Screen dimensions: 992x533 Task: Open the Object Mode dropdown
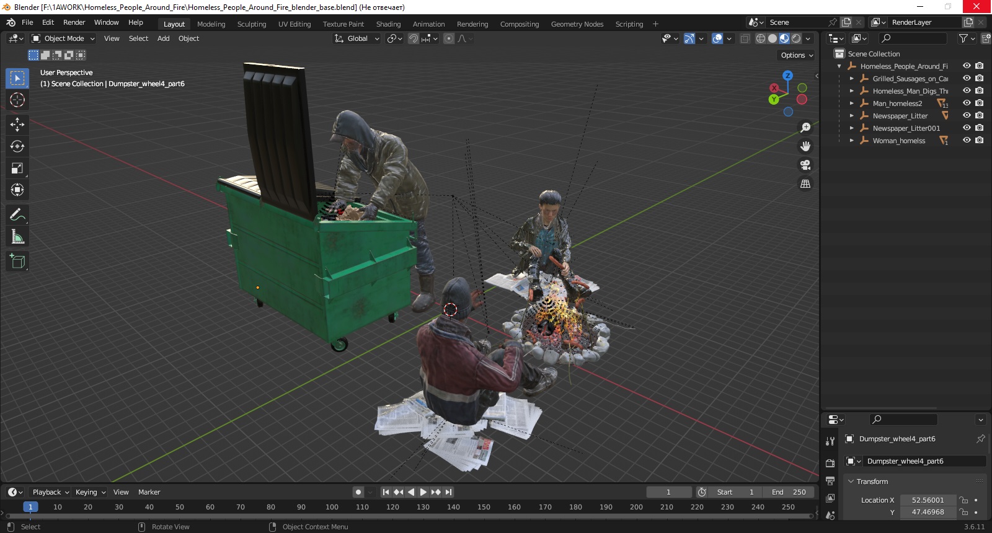(x=63, y=38)
